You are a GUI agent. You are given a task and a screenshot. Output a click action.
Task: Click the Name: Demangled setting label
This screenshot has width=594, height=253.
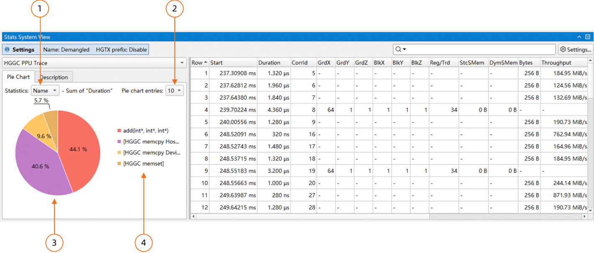[66, 50]
